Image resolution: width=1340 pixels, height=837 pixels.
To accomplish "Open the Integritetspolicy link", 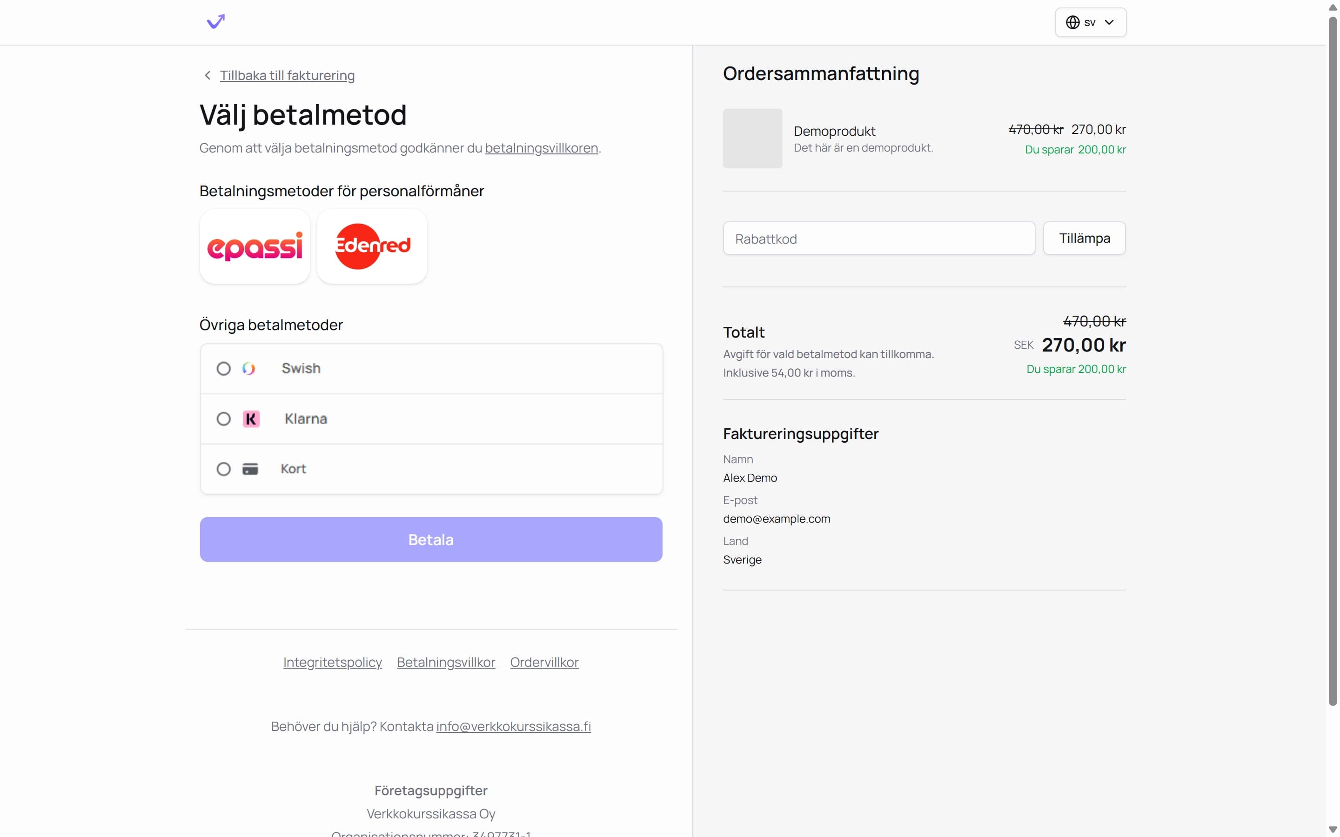I will coord(332,662).
